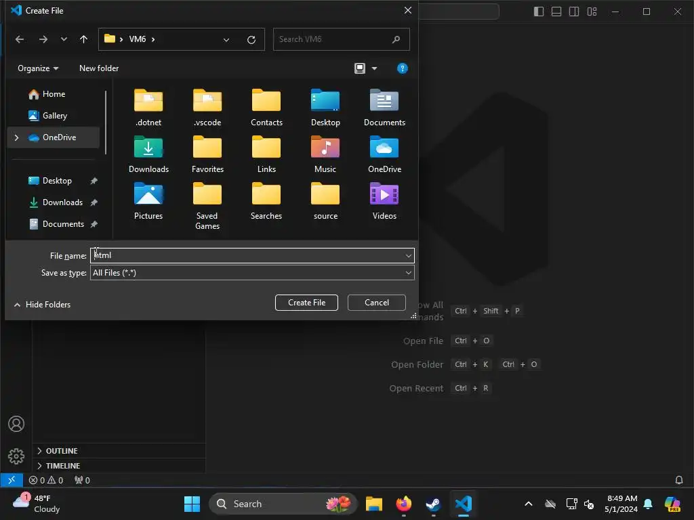The height and width of the screenshot is (520, 694).
Task: Open Firefox from taskbar
Action: (x=404, y=504)
